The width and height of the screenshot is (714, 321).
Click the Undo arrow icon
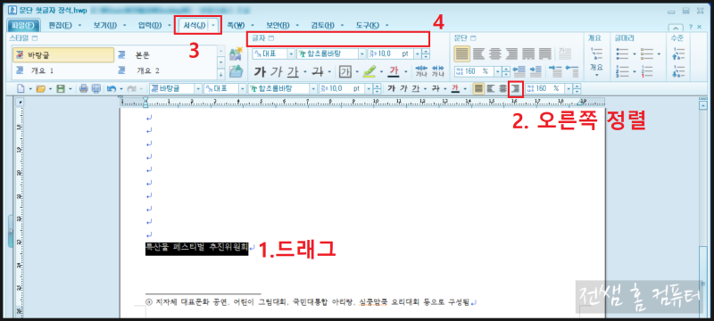(112, 88)
